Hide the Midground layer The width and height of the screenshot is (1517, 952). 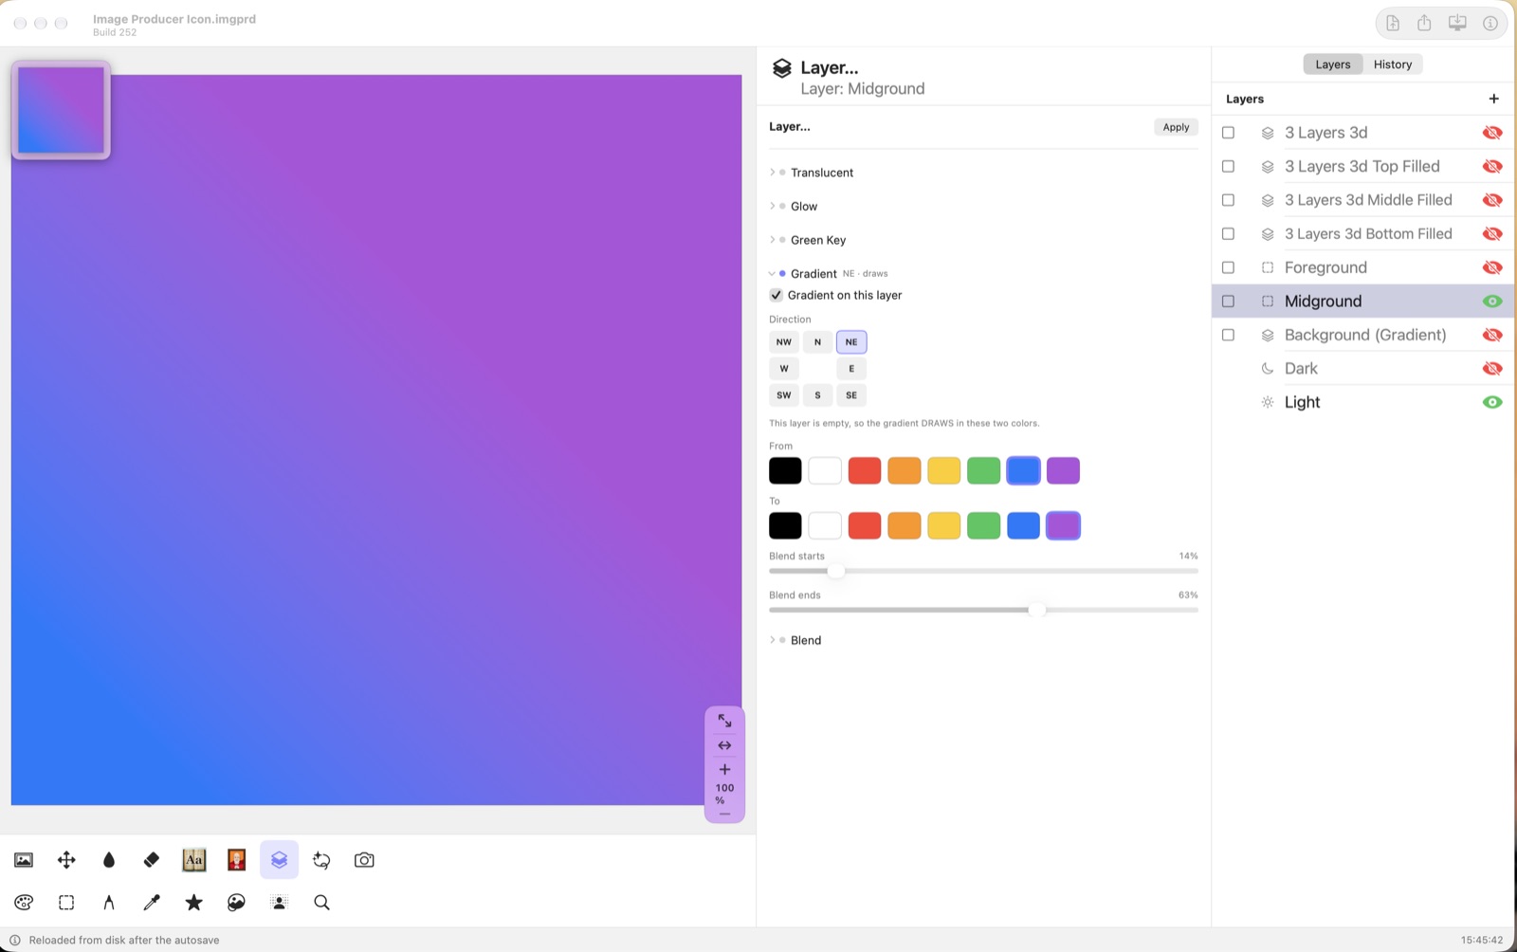[x=1492, y=302]
